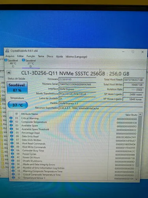The image size is (148, 198).
Task: Select the Power On Hours attribute text
Action: (31, 157)
